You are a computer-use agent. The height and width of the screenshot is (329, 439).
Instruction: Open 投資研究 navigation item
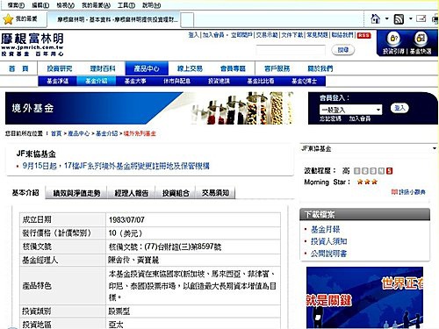point(60,68)
